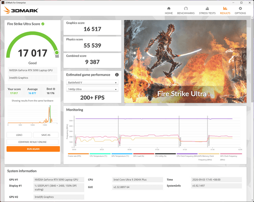Toggle the Frame rate (FPS) legend swatch
The image size is (254, 202).
coord(79,154)
